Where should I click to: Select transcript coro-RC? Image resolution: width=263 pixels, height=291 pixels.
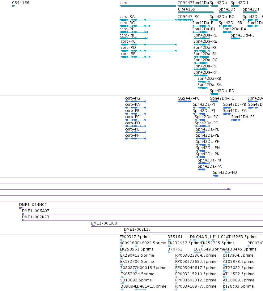[128, 41]
